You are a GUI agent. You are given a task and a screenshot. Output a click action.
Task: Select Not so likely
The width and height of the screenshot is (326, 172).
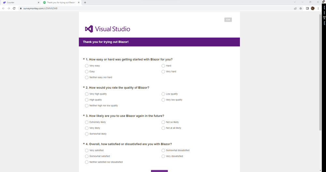click(163, 122)
